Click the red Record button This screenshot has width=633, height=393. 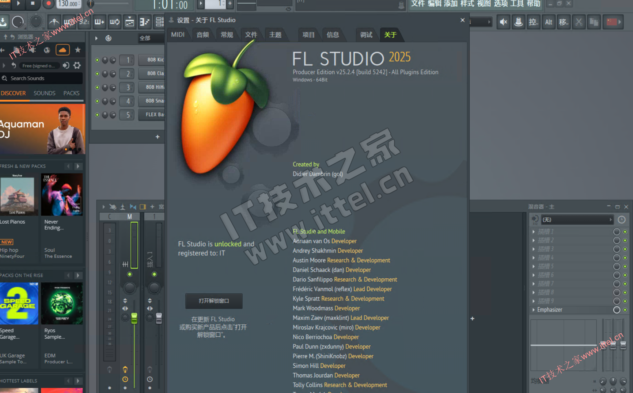[x=48, y=4]
